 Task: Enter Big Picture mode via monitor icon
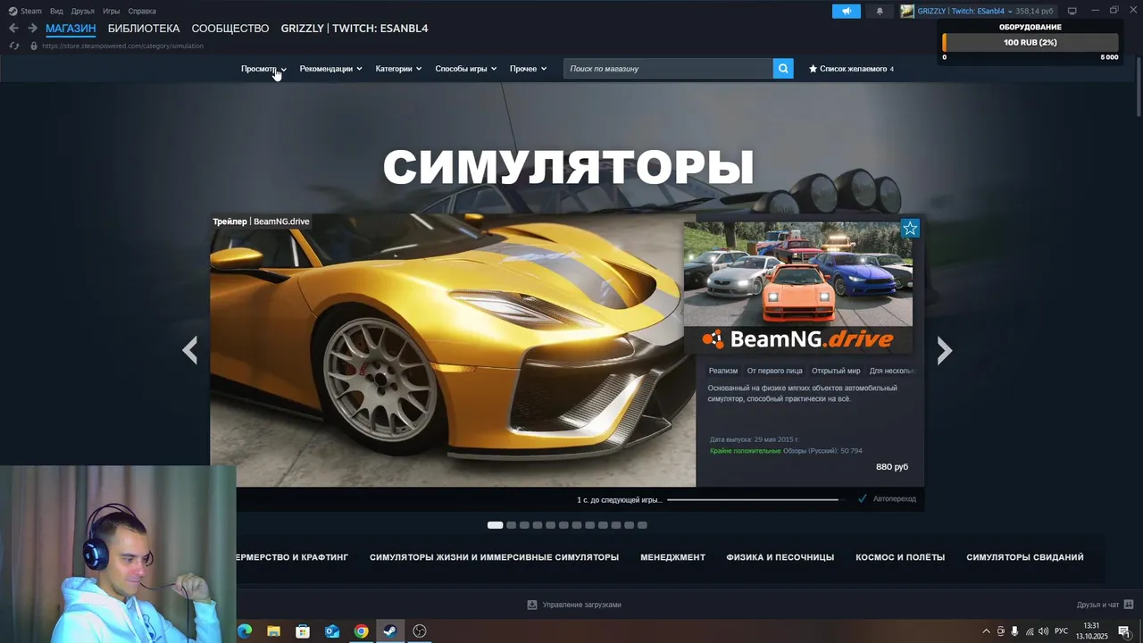coord(1072,11)
